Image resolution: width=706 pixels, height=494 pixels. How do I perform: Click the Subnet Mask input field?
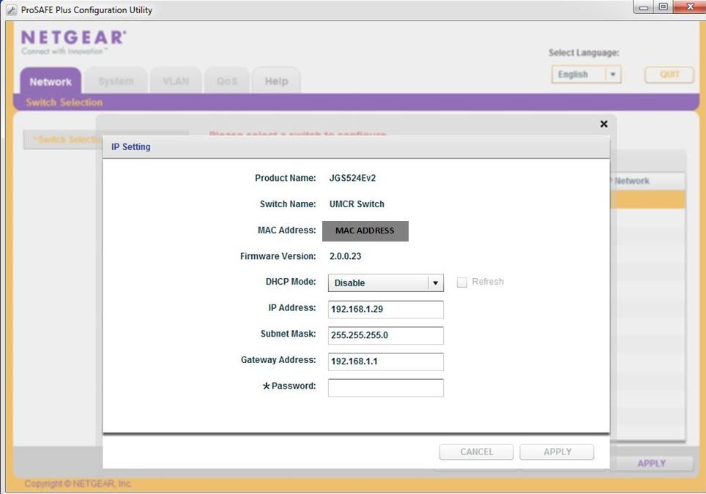tap(385, 335)
